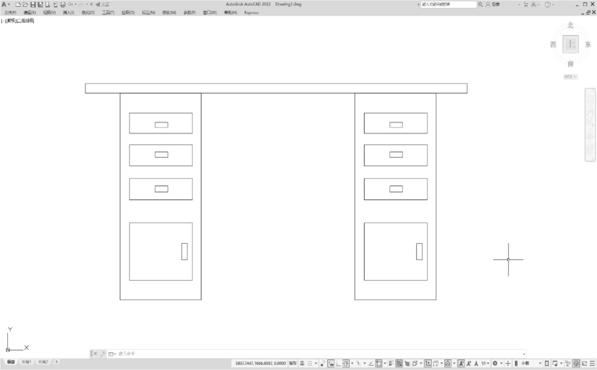The image size is (597, 370).
Task: Save the drawing with the Save icon
Action: pos(33,4)
